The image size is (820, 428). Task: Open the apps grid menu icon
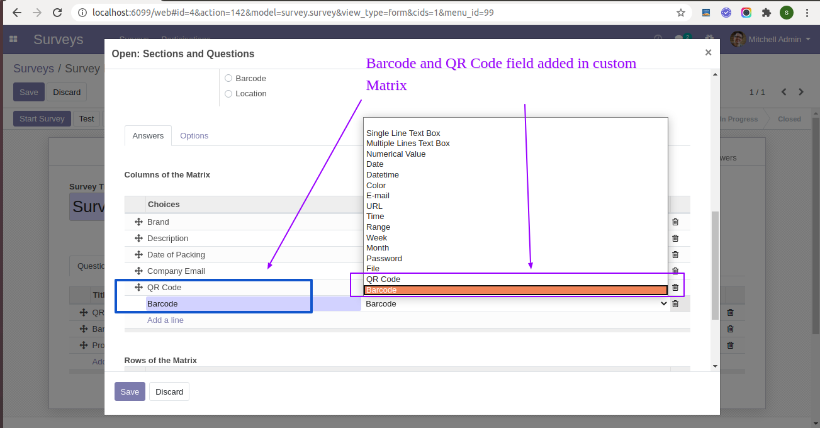click(13, 40)
